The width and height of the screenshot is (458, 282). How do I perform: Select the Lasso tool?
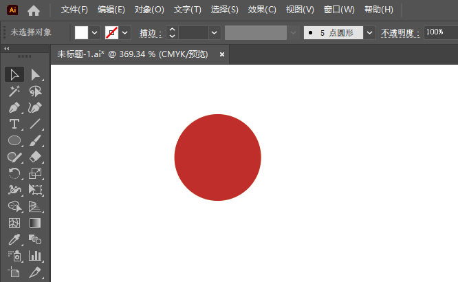[36, 91]
